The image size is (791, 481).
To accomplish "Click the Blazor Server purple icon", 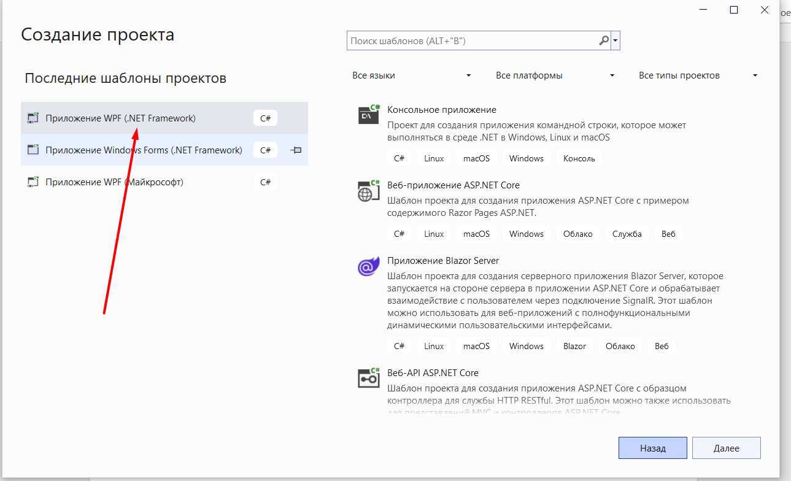I will click(369, 266).
